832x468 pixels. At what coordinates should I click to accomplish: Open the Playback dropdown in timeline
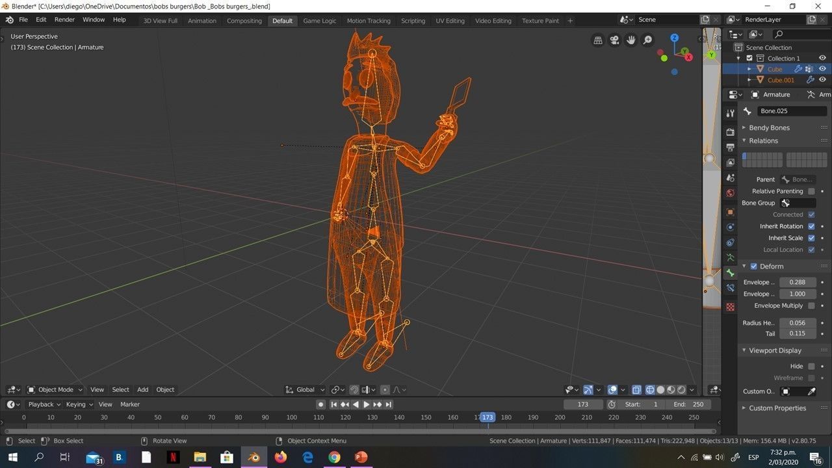44,404
